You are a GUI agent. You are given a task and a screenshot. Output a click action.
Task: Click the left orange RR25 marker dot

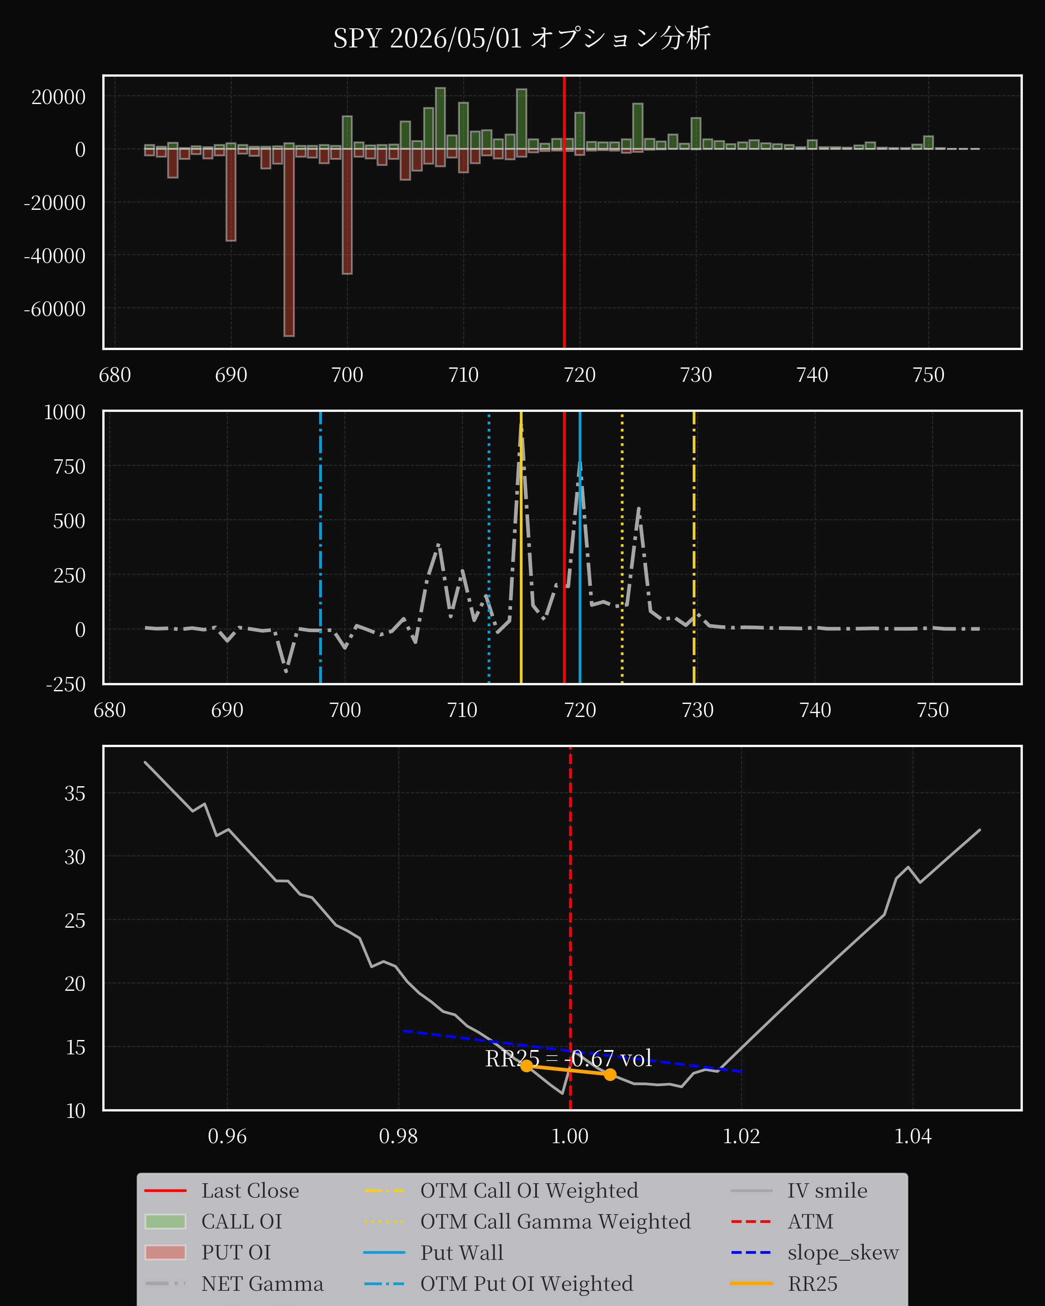coord(527,1066)
